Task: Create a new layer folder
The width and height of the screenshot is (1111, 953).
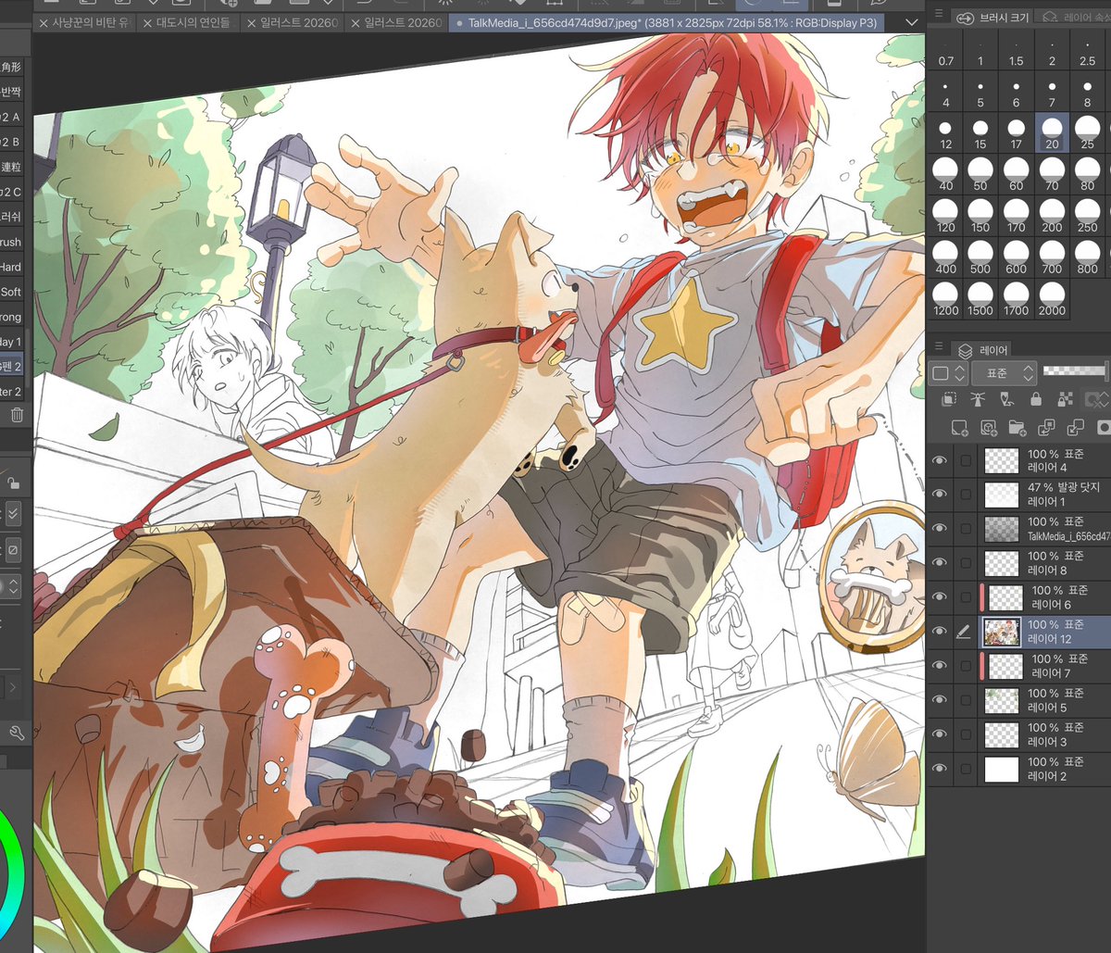Action: [x=1017, y=427]
